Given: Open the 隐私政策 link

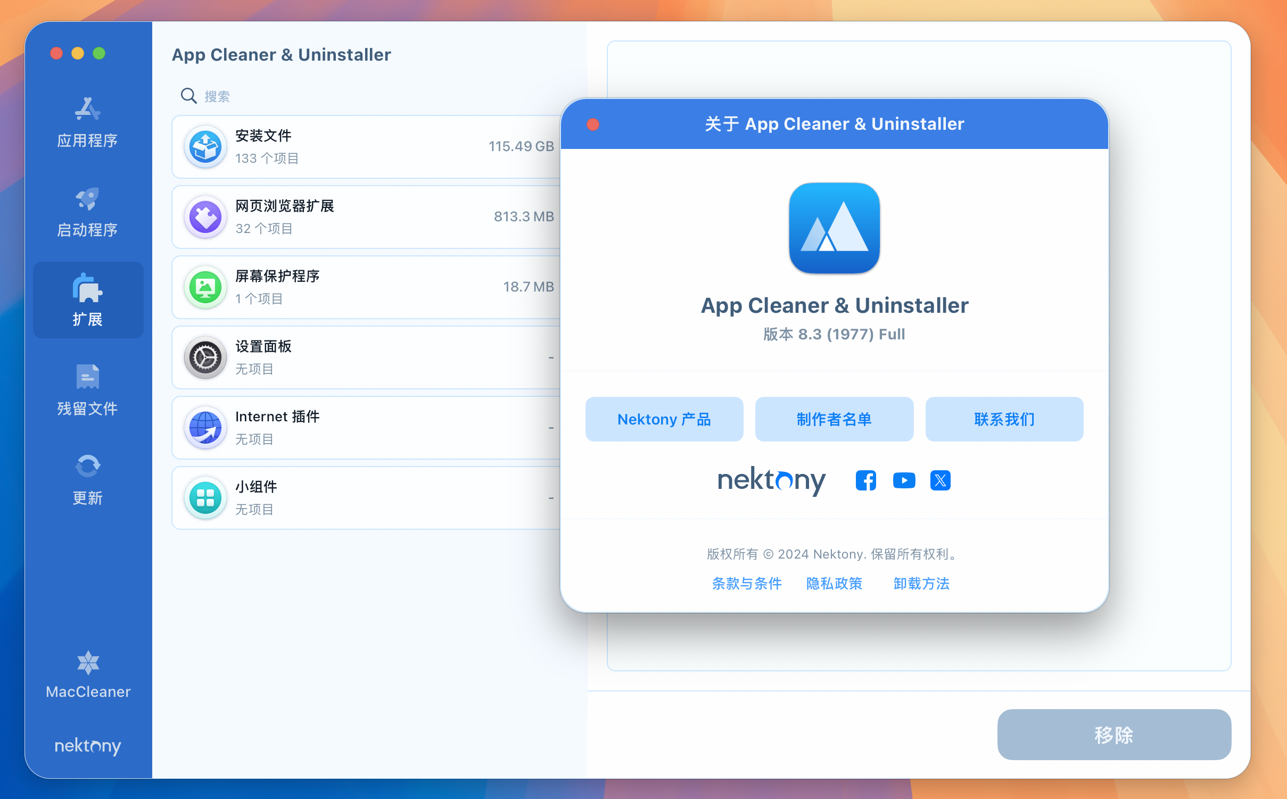Looking at the screenshot, I should coord(834,584).
